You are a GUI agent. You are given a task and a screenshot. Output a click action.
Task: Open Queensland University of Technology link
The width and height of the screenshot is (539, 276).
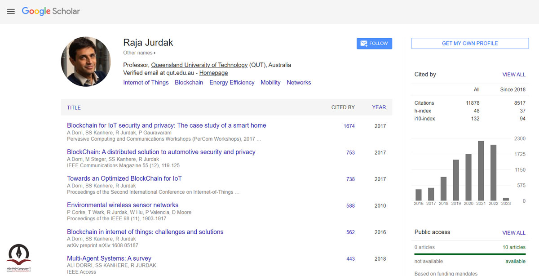(199, 65)
